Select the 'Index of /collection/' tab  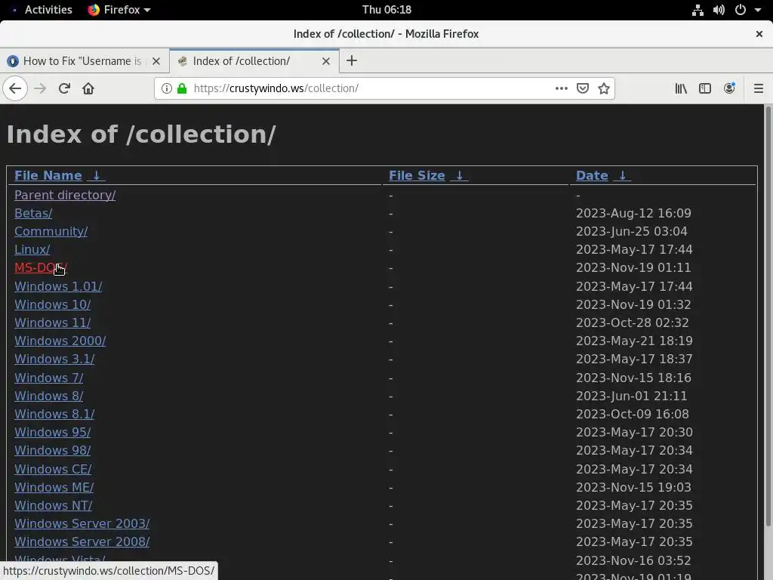click(x=242, y=61)
